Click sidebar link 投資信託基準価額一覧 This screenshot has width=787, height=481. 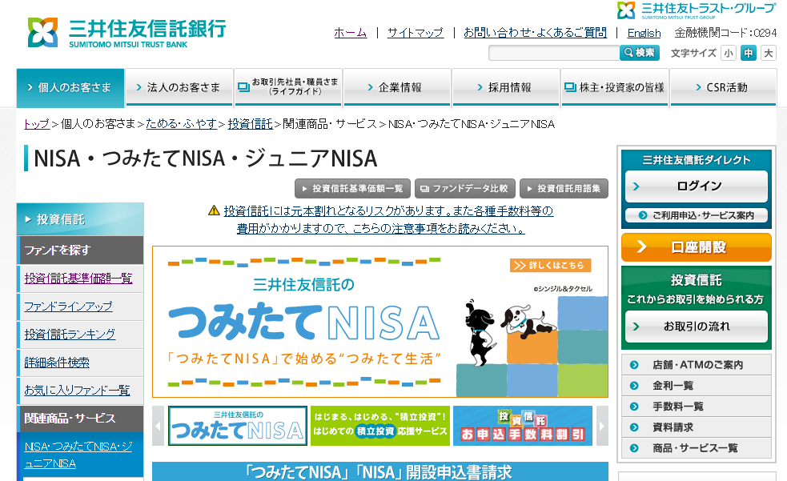click(x=78, y=279)
